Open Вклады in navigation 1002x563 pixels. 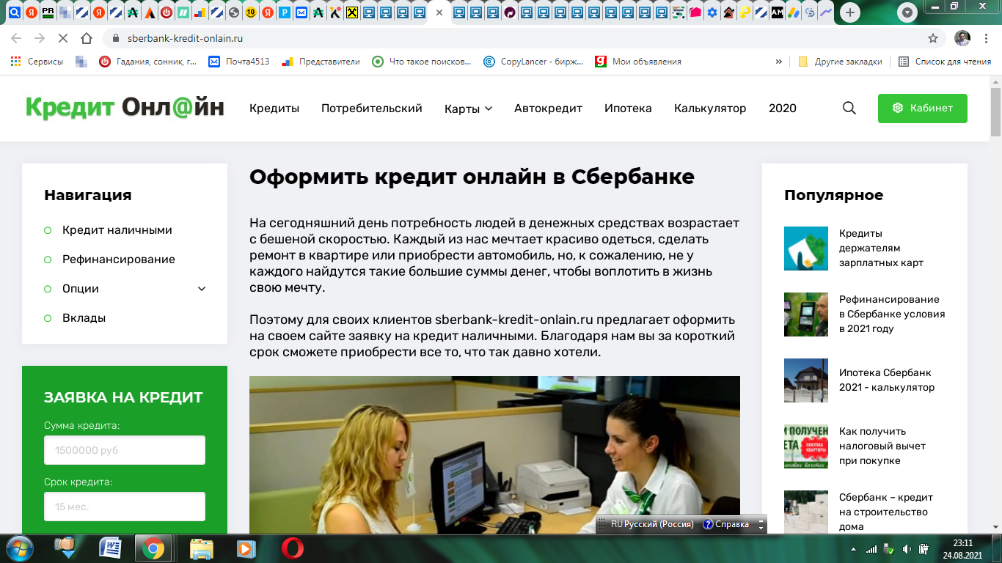84,317
